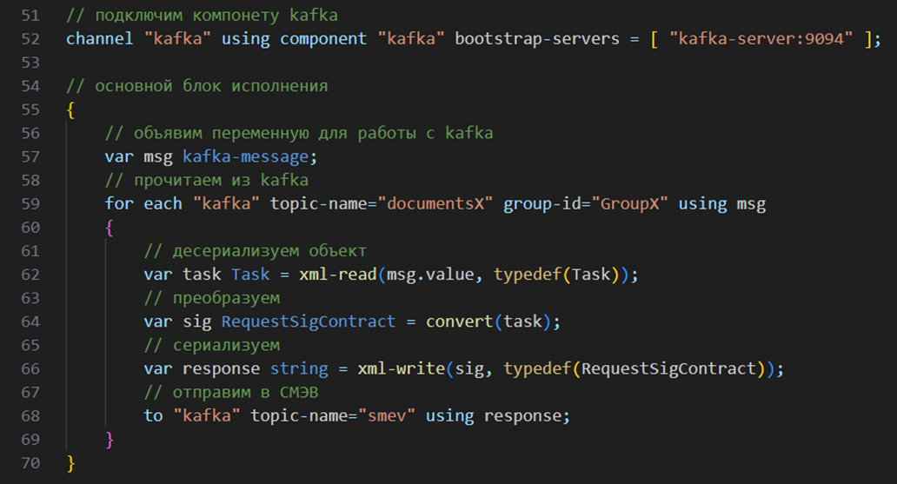Click the "smev" topic-name string
The height and width of the screenshot is (484, 897).
[x=387, y=416]
